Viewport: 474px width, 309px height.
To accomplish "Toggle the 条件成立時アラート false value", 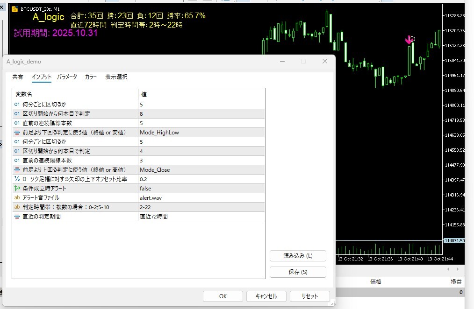I will 201,189.
